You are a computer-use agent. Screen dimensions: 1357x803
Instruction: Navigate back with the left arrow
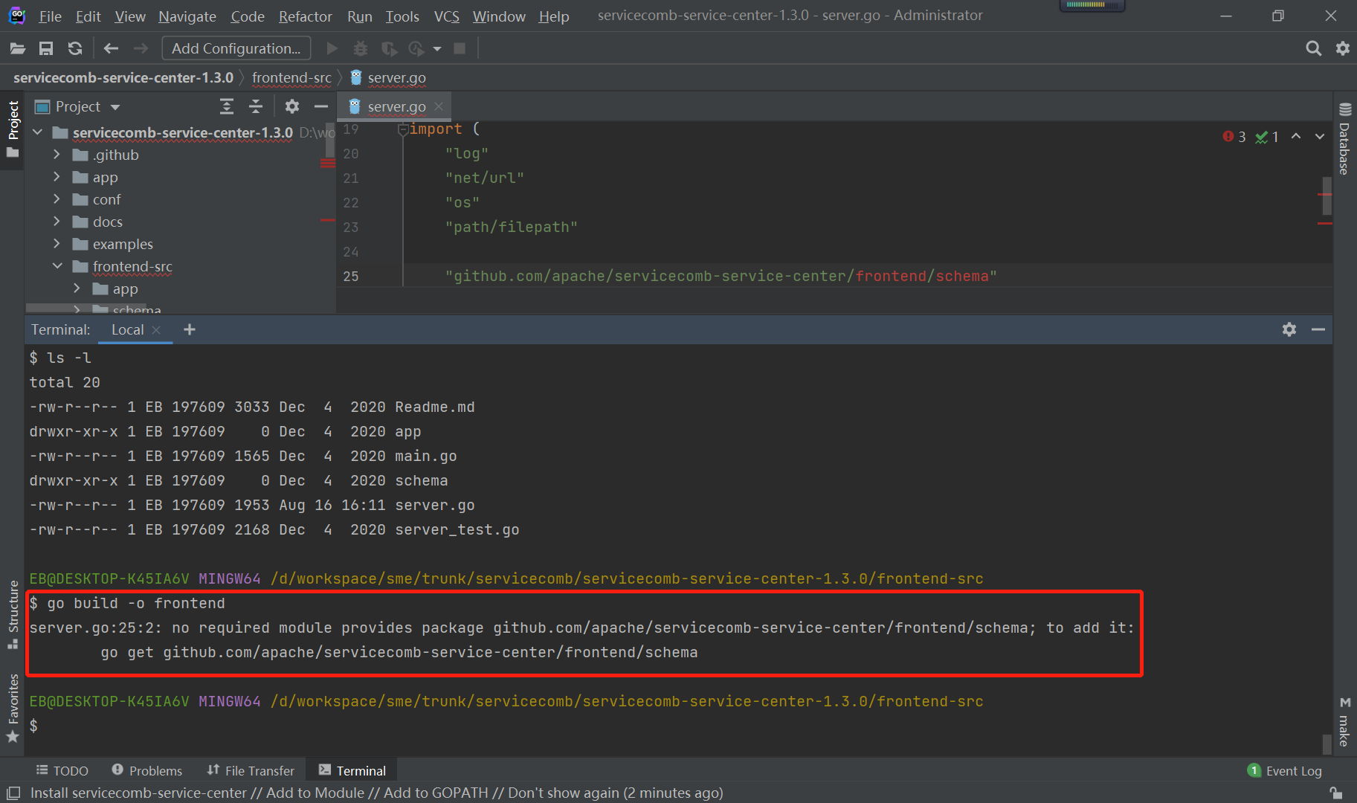click(x=111, y=48)
